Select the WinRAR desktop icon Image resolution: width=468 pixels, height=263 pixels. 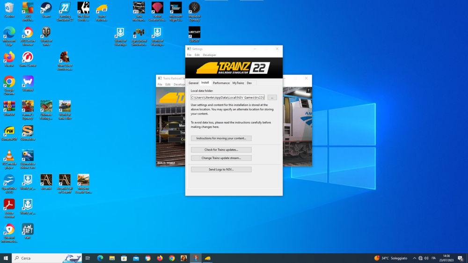[x=9, y=109]
